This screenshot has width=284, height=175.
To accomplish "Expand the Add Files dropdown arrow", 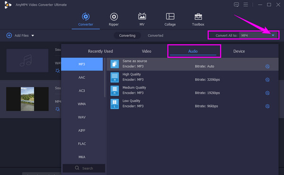I will point(33,35).
